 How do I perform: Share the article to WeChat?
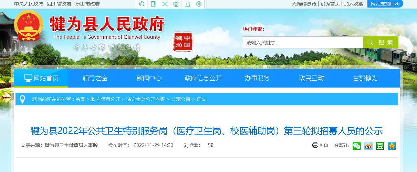[357, 146]
